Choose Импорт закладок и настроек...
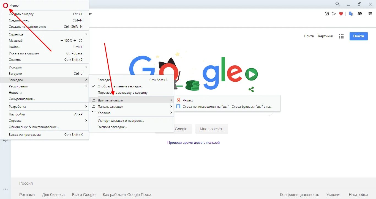 click(x=132, y=121)
